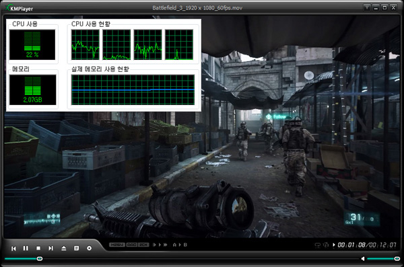Toggle the repeat mode icon

tap(318, 245)
